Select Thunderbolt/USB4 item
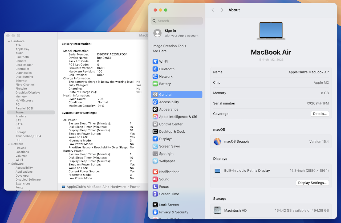This screenshot has height=223, width=341. pos(28,136)
